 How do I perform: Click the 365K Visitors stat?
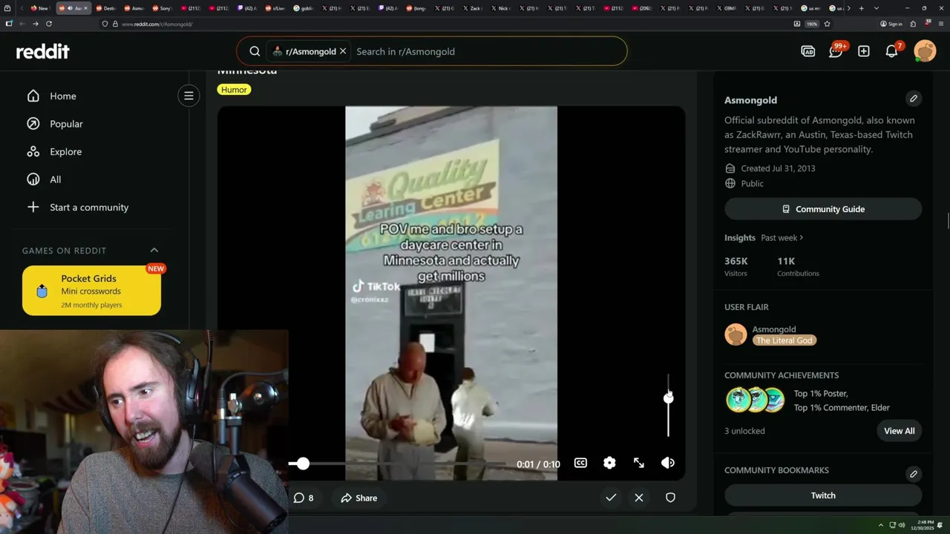(x=737, y=266)
